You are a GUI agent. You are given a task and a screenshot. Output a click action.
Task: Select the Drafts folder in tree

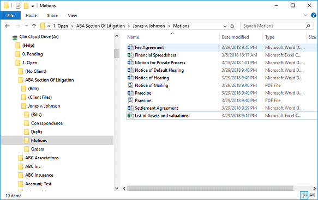(37, 132)
